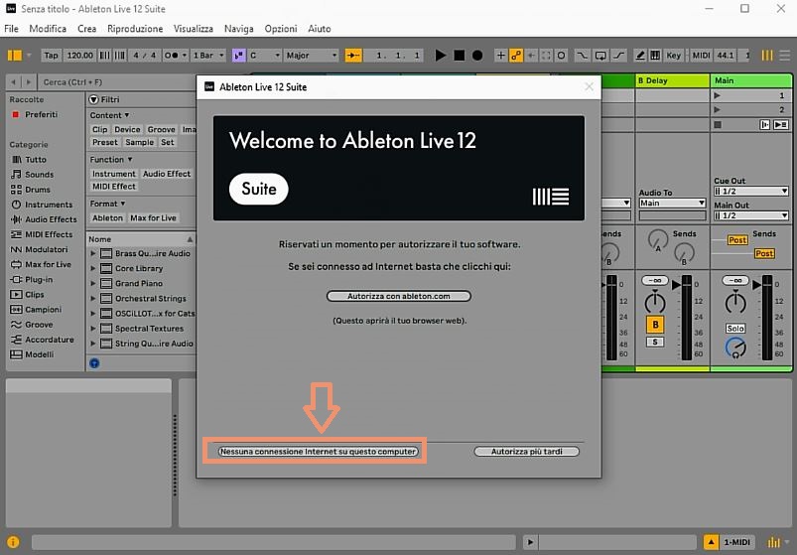This screenshot has width=797, height=555.
Task: Expand the Core Library folder
Action: (x=93, y=268)
